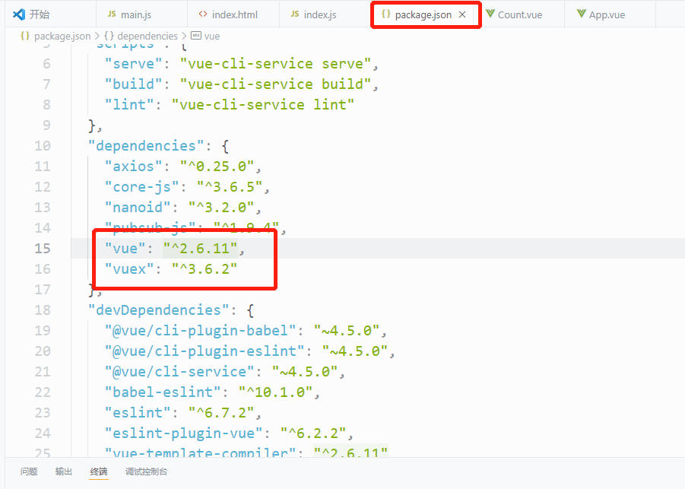Open the 输出 panel

[x=63, y=472]
